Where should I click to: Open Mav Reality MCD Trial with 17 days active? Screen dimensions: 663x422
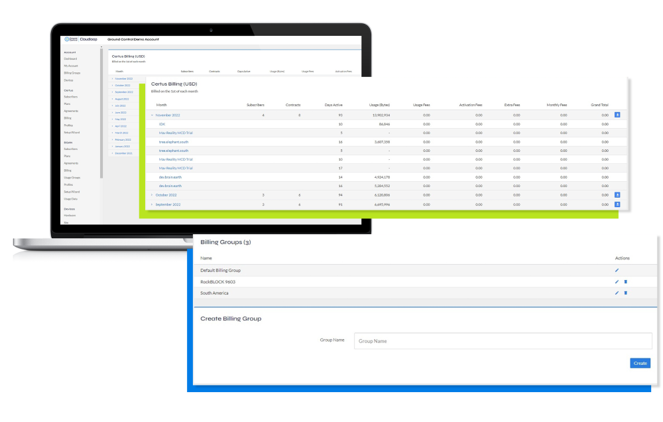click(176, 168)
